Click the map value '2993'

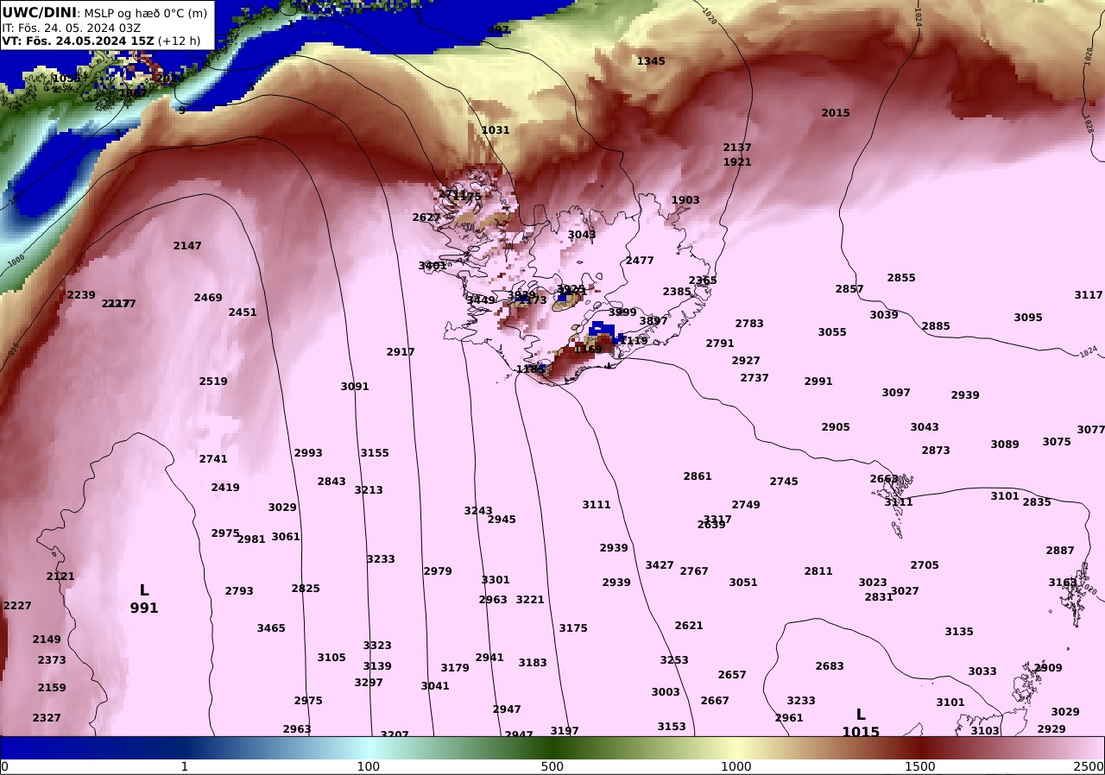pyautogui.click(x=308, y=453)
